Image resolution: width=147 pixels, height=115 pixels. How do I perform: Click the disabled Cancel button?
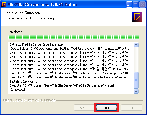click(x=132, y=108)
